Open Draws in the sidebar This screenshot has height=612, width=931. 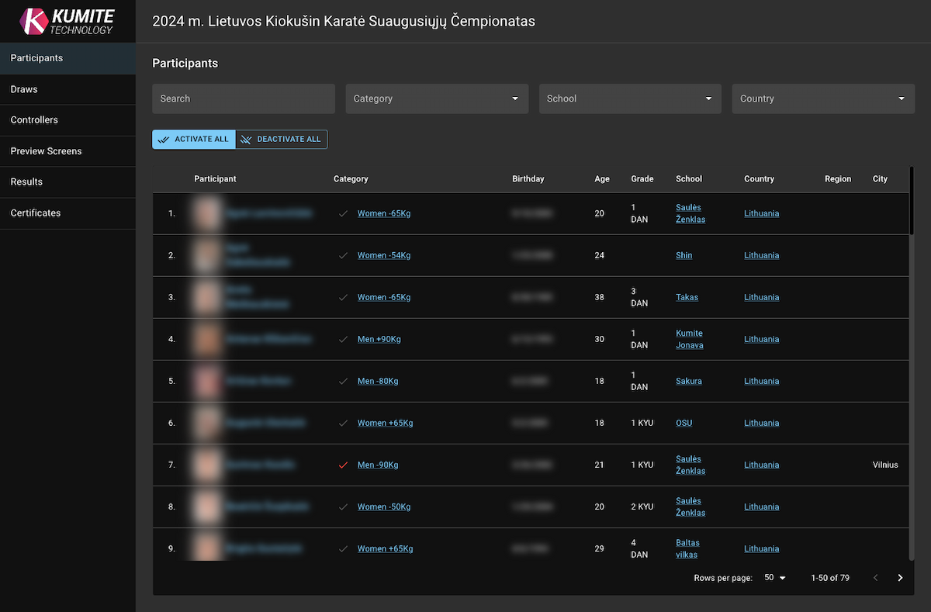coord(24,89)
